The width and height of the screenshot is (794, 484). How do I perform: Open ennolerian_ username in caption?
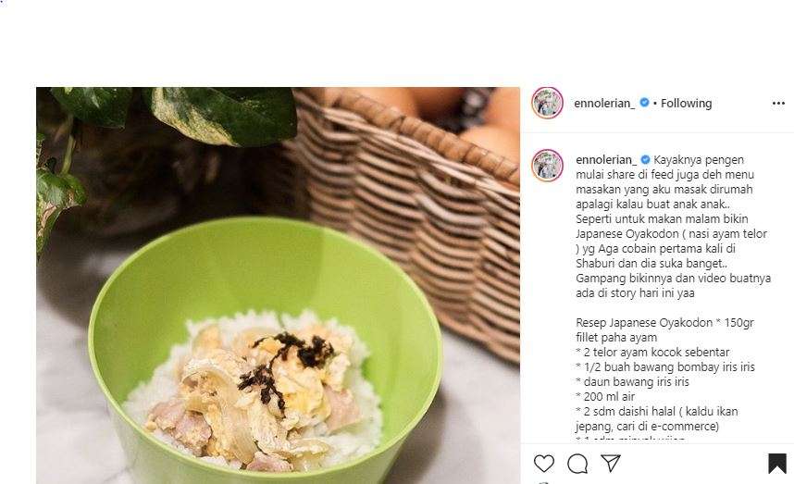pyautogui.click(x=606, y=160)
